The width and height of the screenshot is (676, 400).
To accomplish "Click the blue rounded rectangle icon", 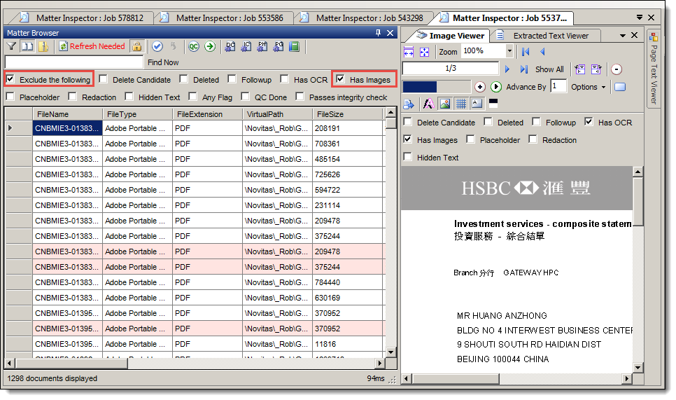I will click(620, 87).
